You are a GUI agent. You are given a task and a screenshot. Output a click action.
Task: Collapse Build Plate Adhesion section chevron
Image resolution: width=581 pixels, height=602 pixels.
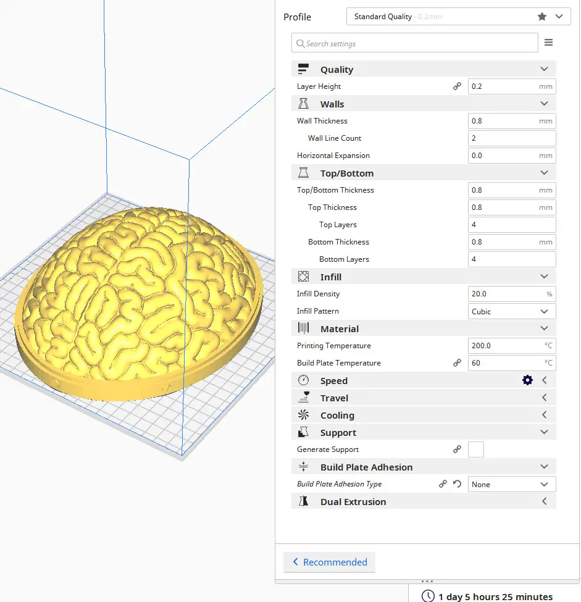[x=544, y=467]
